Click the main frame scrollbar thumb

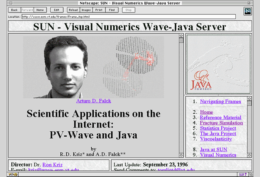[x=181, y=40]
